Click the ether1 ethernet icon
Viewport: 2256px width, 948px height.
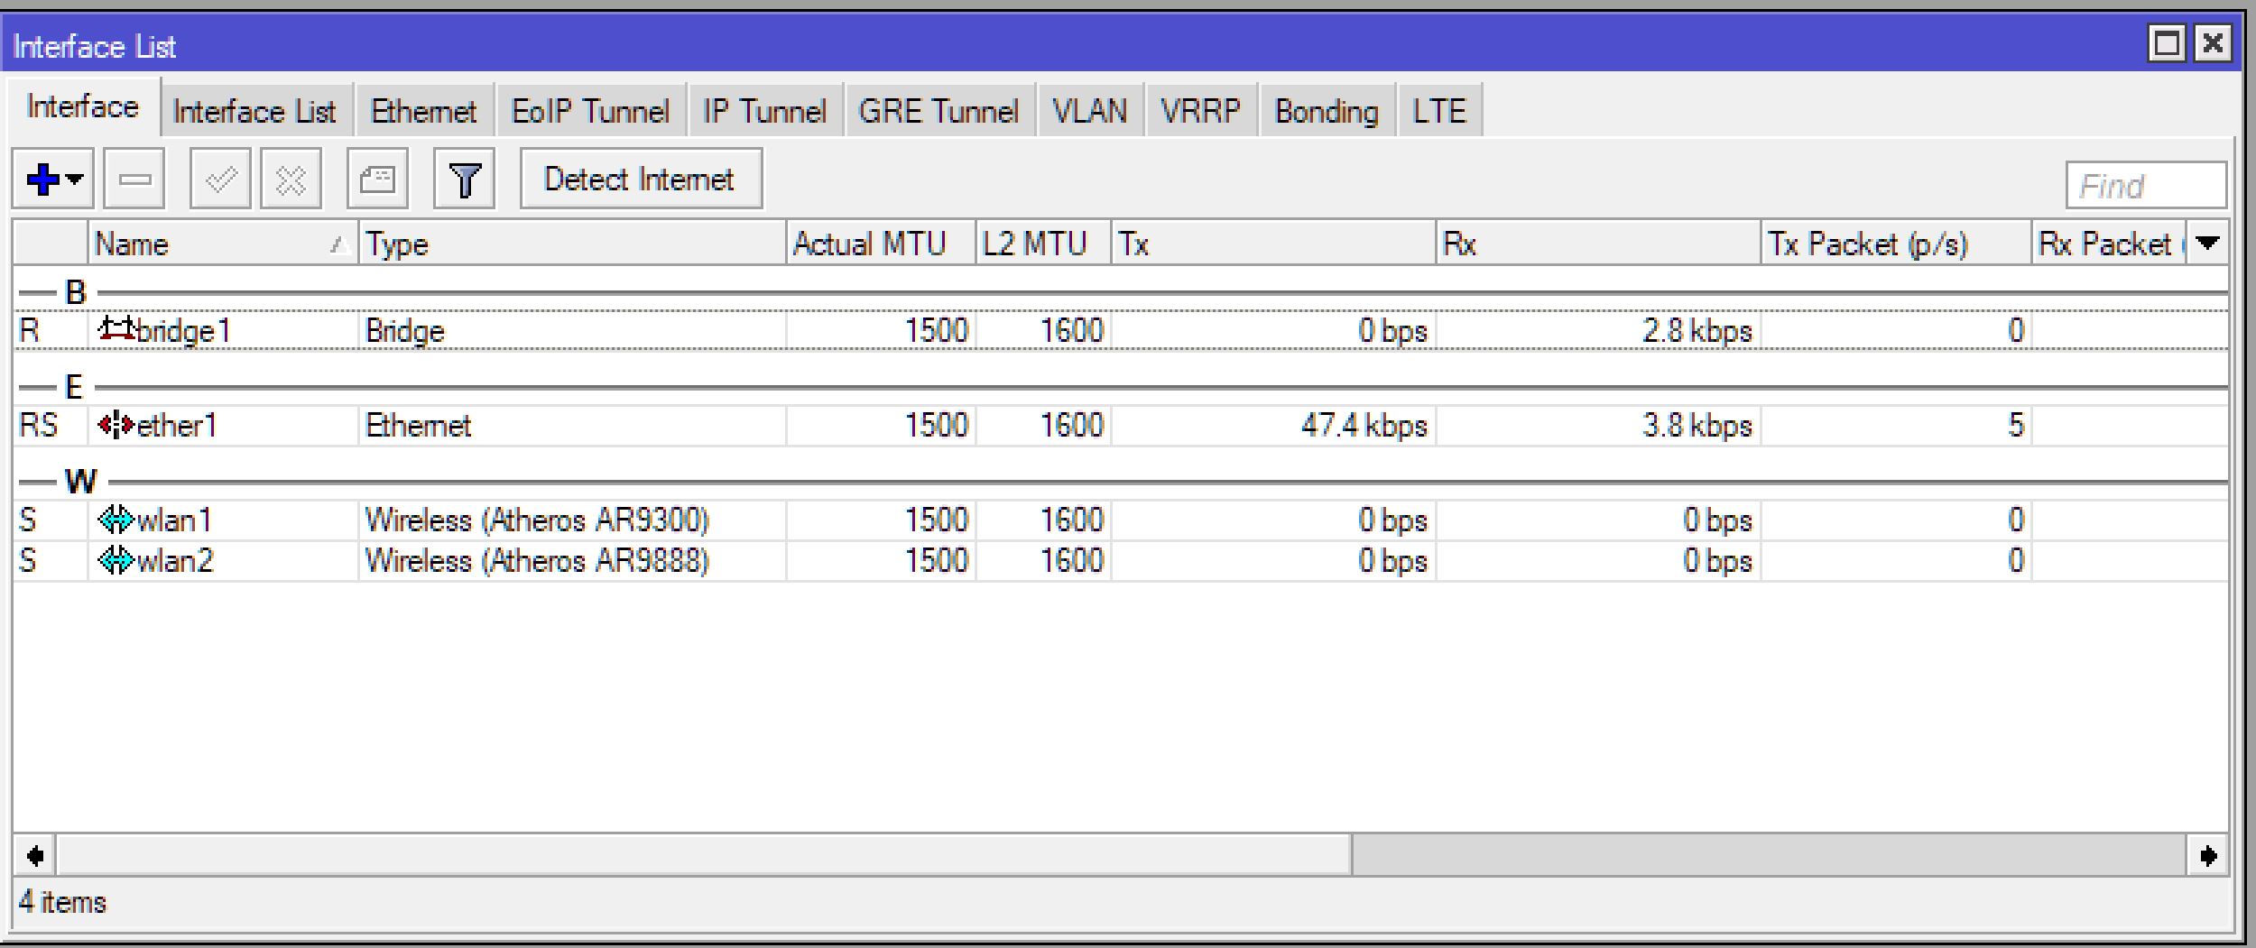pyautogui.click(x=116, y=424)
